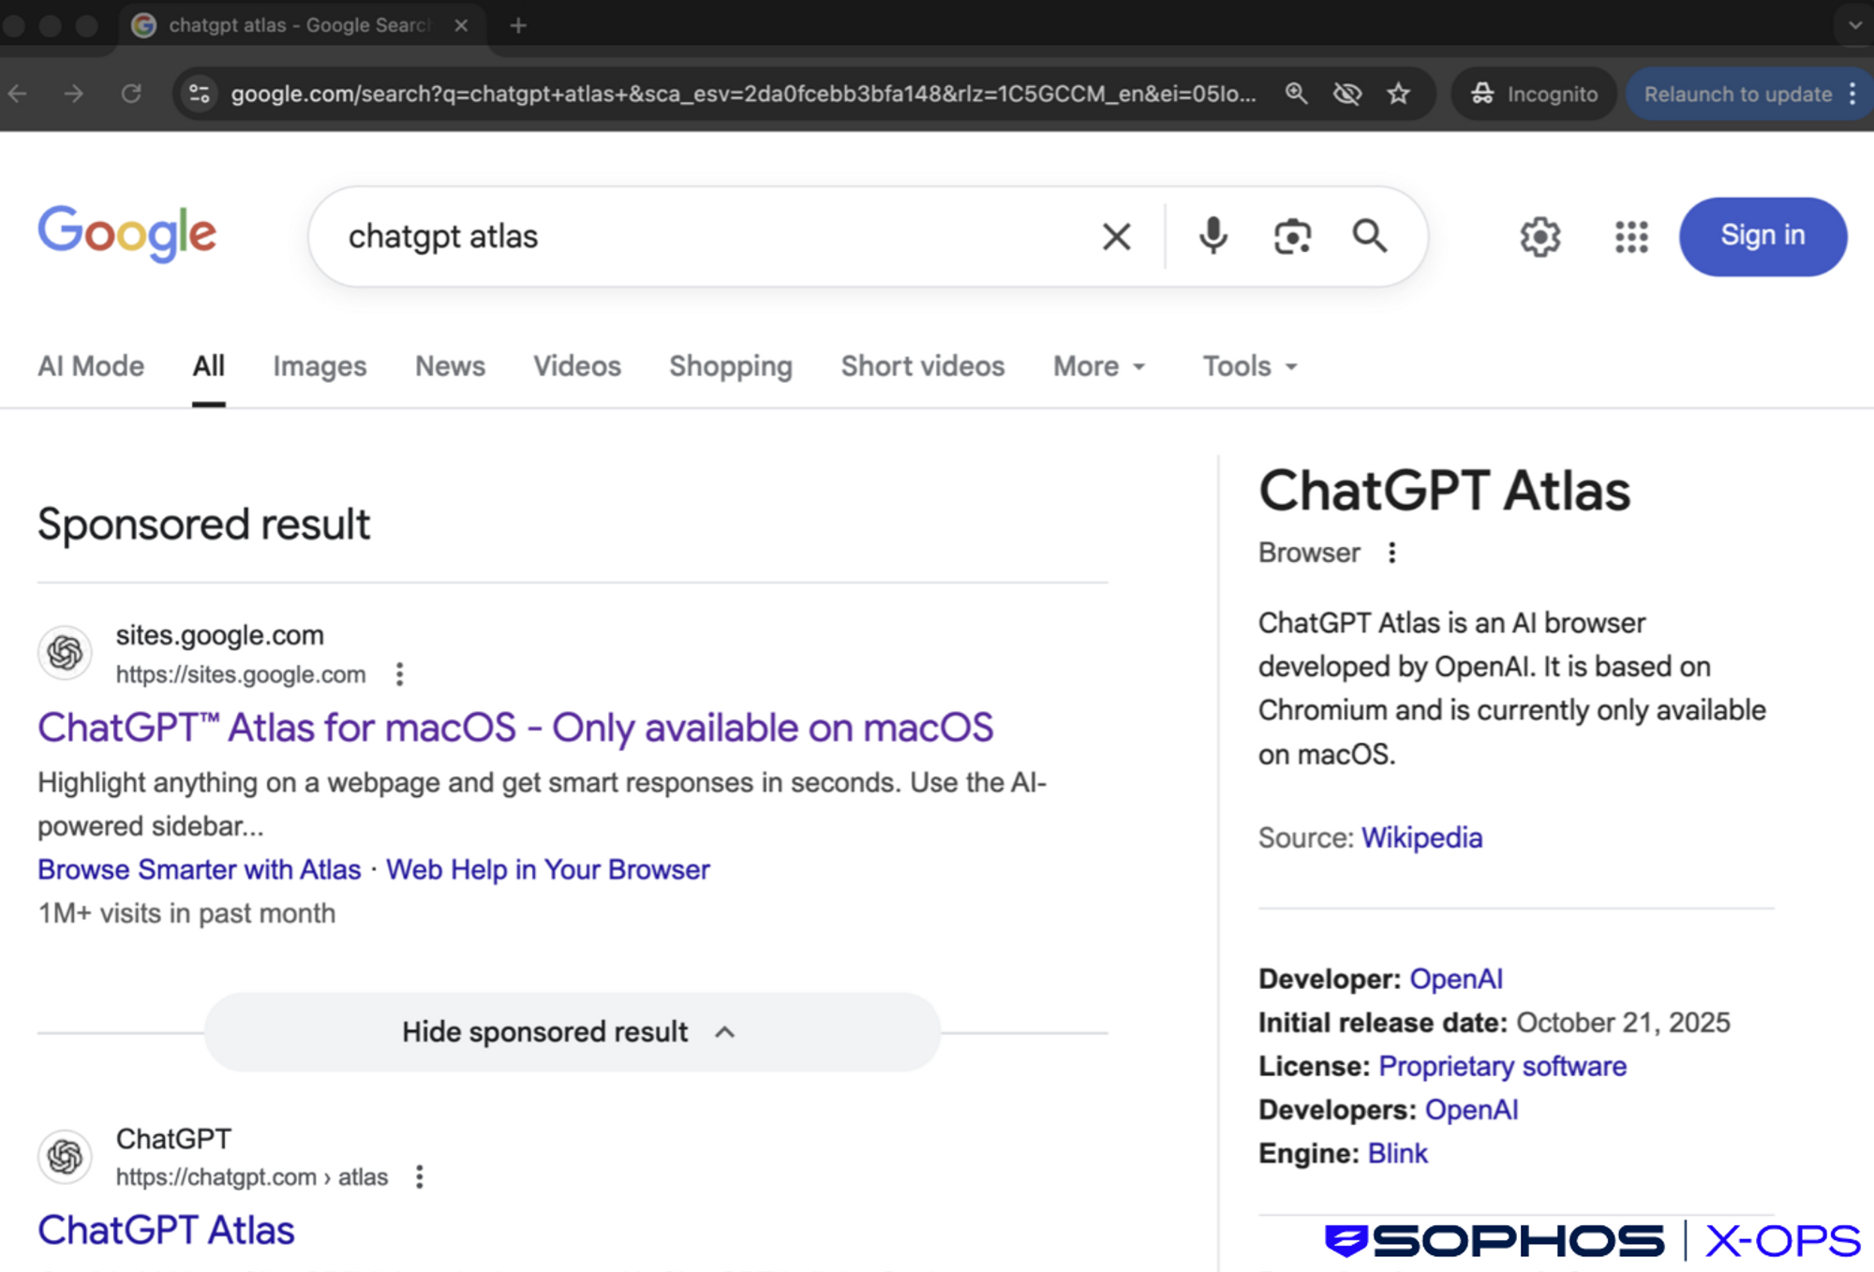Click the Sign in button
The height and width of the screenshot is (1272, 1874).
click(x=1762, y=236)
